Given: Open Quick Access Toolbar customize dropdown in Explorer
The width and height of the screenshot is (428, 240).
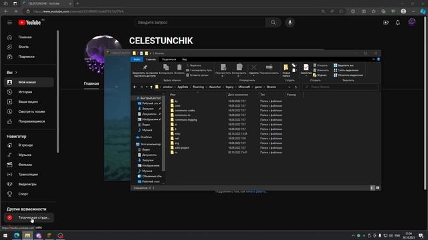Looking at the screenshot, I should pos(150,53).
